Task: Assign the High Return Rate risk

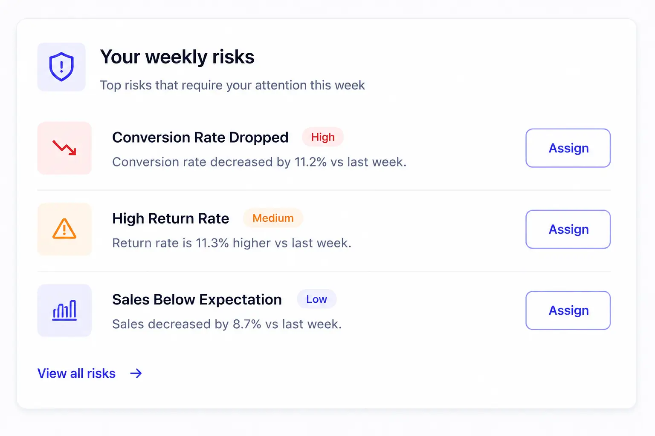Action: click(568, 229)
